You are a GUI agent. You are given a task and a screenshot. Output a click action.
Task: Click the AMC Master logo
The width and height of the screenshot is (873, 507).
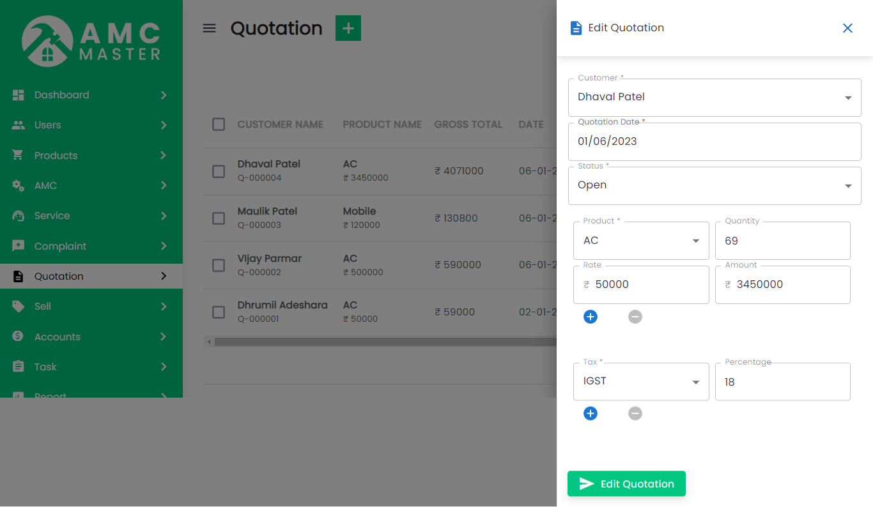point(91,42)
